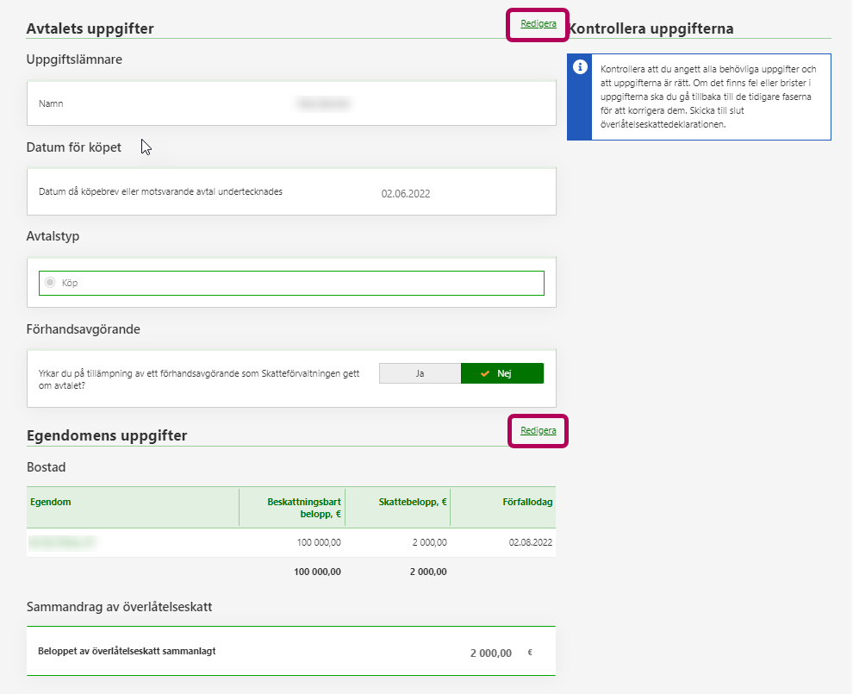853x694 pixels.
Task: Click the Beskattningsbart belopp column header
Action: click(x=304, y=508)
